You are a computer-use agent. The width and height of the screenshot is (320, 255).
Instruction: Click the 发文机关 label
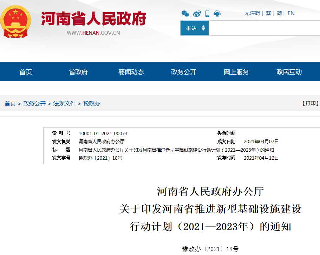click(61, 142)
